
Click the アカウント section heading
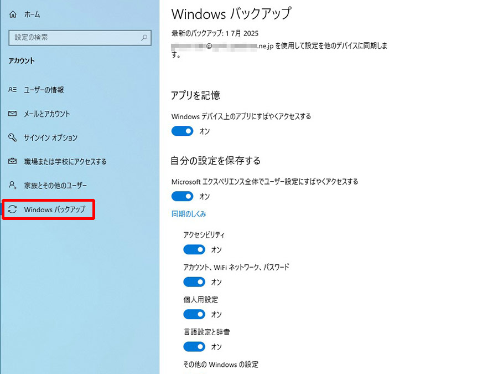[22, 60]
